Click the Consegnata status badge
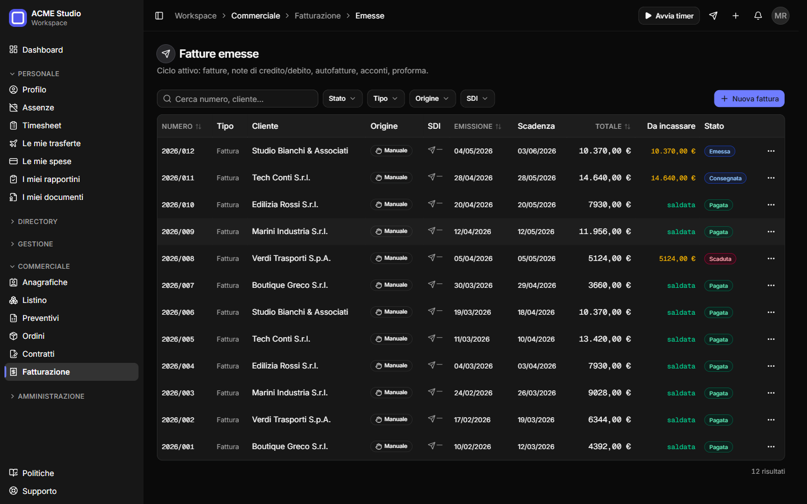Viewport: 807px width, 504px height. tap(725, 178)
